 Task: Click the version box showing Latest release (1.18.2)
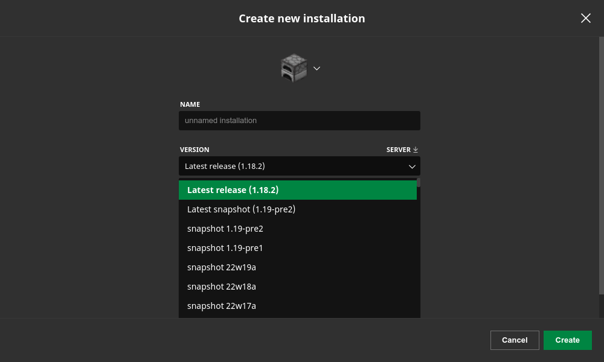click(x=290, y=167)
